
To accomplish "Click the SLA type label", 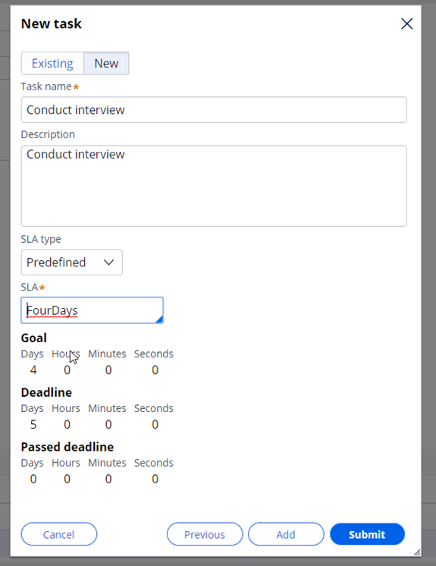I will (x=41, y=239).
